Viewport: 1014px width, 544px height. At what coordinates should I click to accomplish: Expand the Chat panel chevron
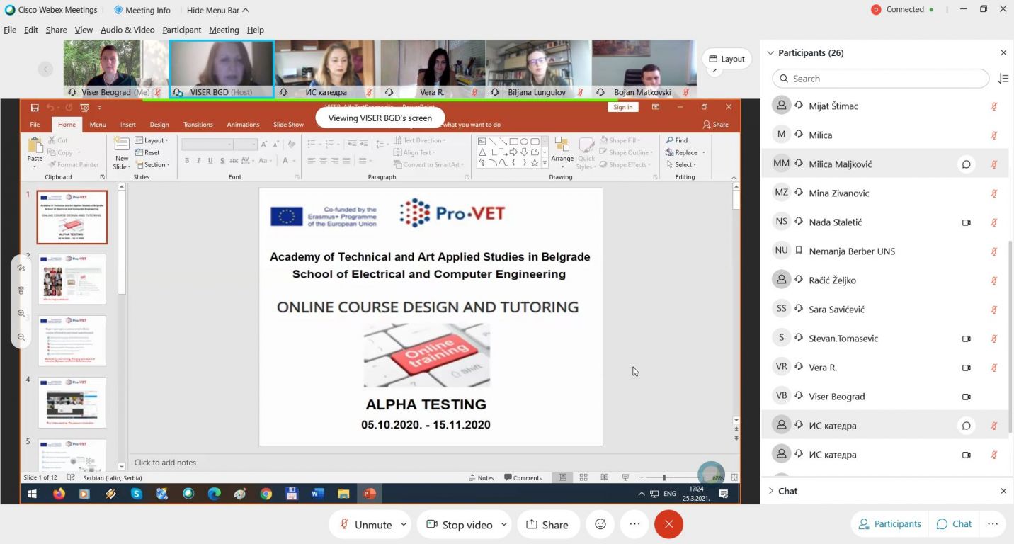click(770, 491)
